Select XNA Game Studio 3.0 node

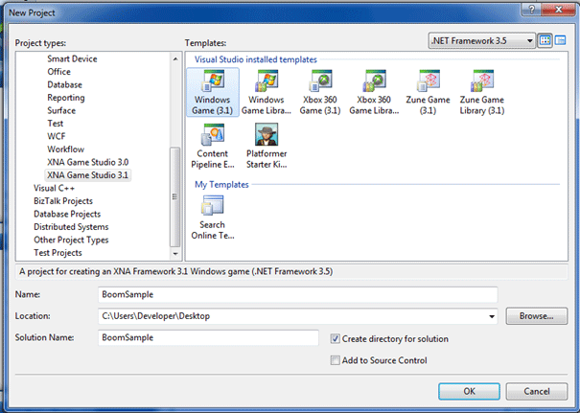87,162
